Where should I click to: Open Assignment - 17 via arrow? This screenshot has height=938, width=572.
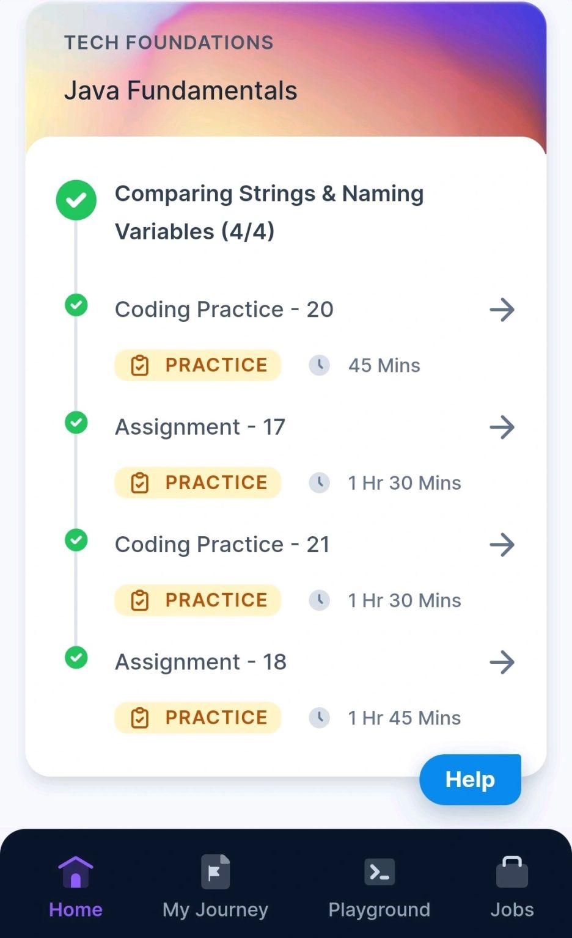[502, 427]
